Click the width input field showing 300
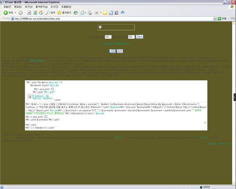236x189 pixels. tap(108, 37)
